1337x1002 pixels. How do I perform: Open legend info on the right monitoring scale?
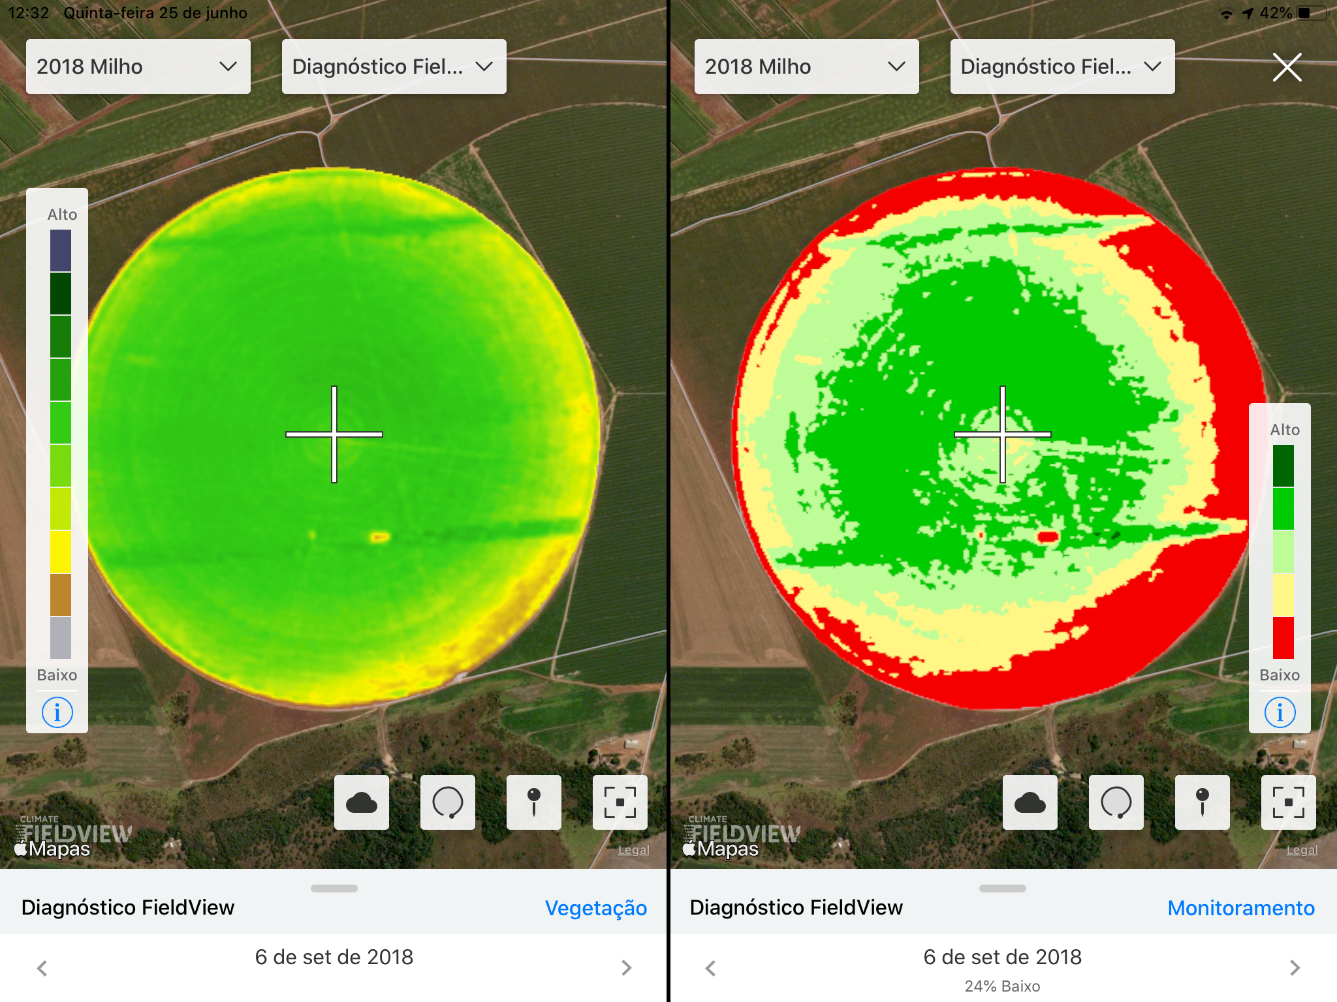click(x=1279, y=712)
